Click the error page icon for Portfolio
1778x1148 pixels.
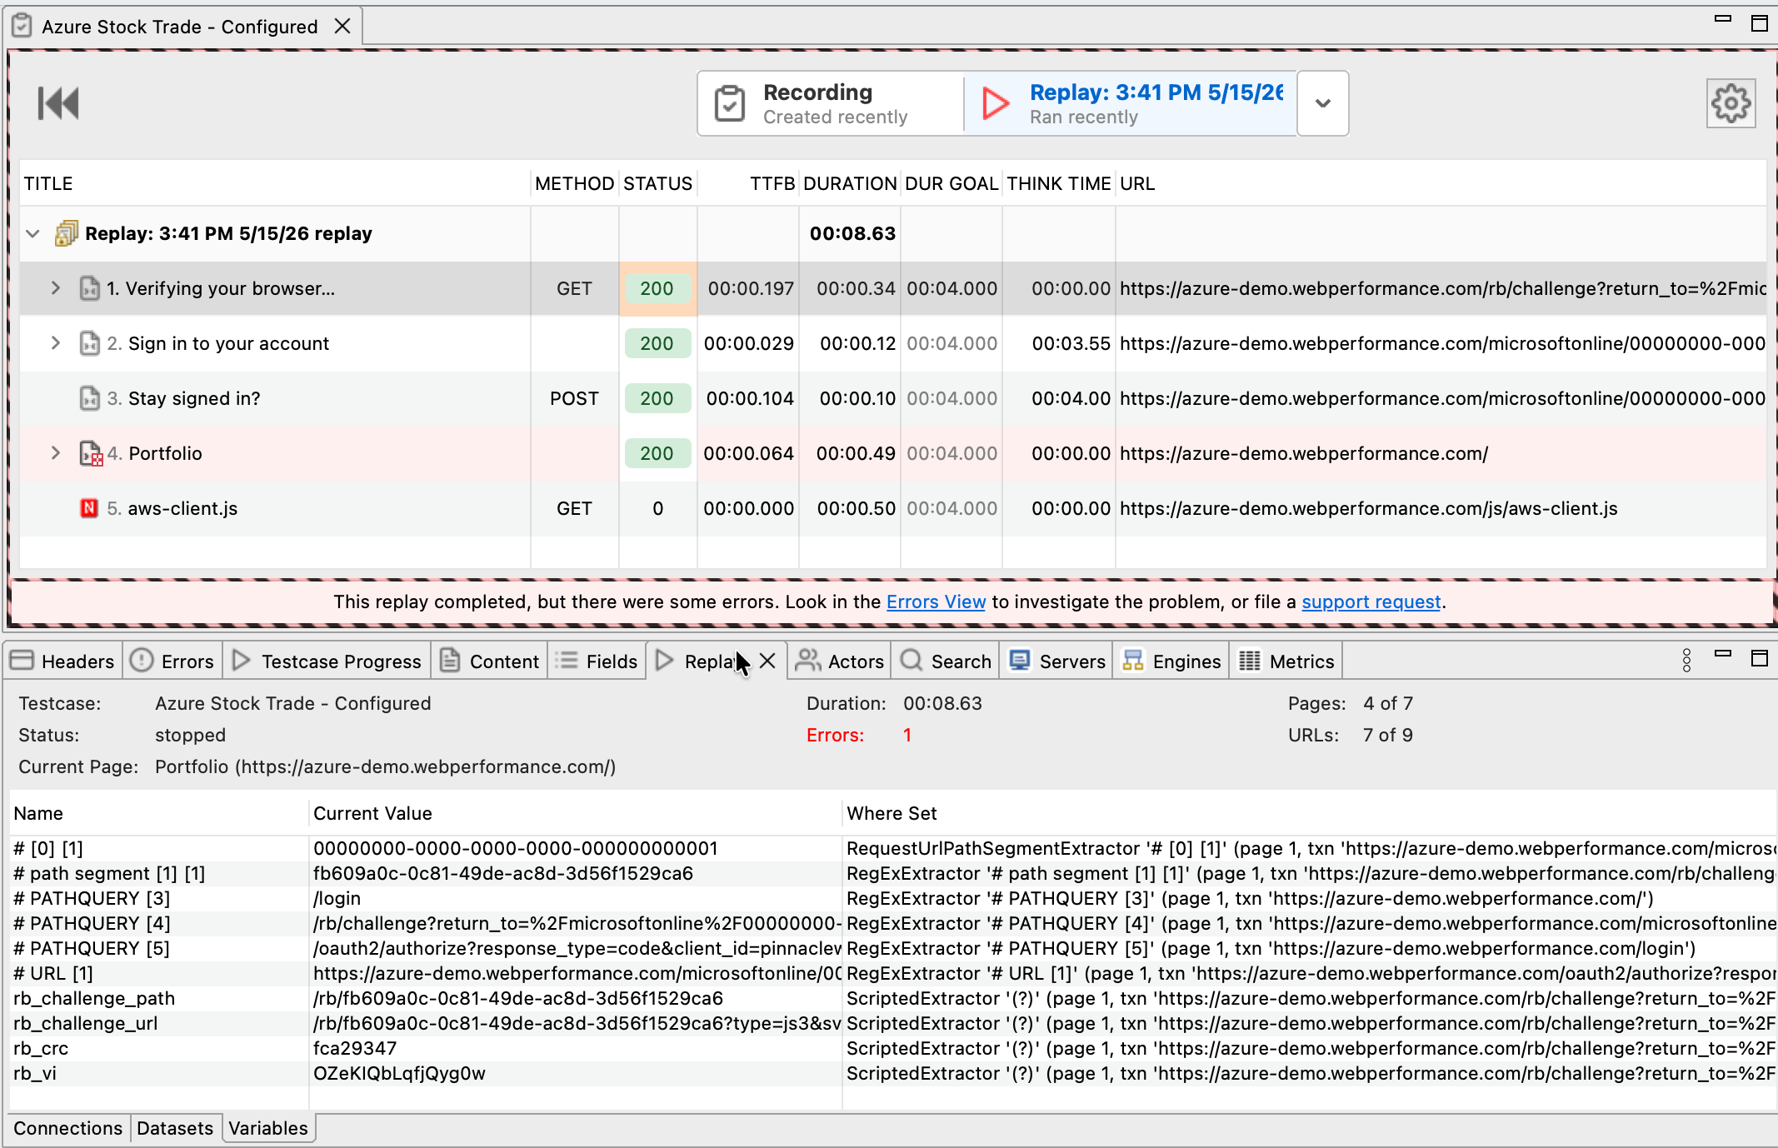point(91,453)
